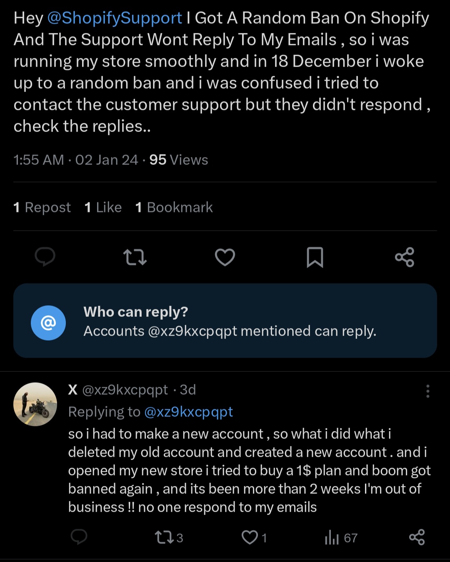
Task: Like the main tweet with heart icon
Action: (225, 257)
